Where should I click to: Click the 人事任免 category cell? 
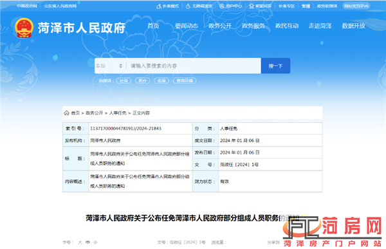click(228, 128)
